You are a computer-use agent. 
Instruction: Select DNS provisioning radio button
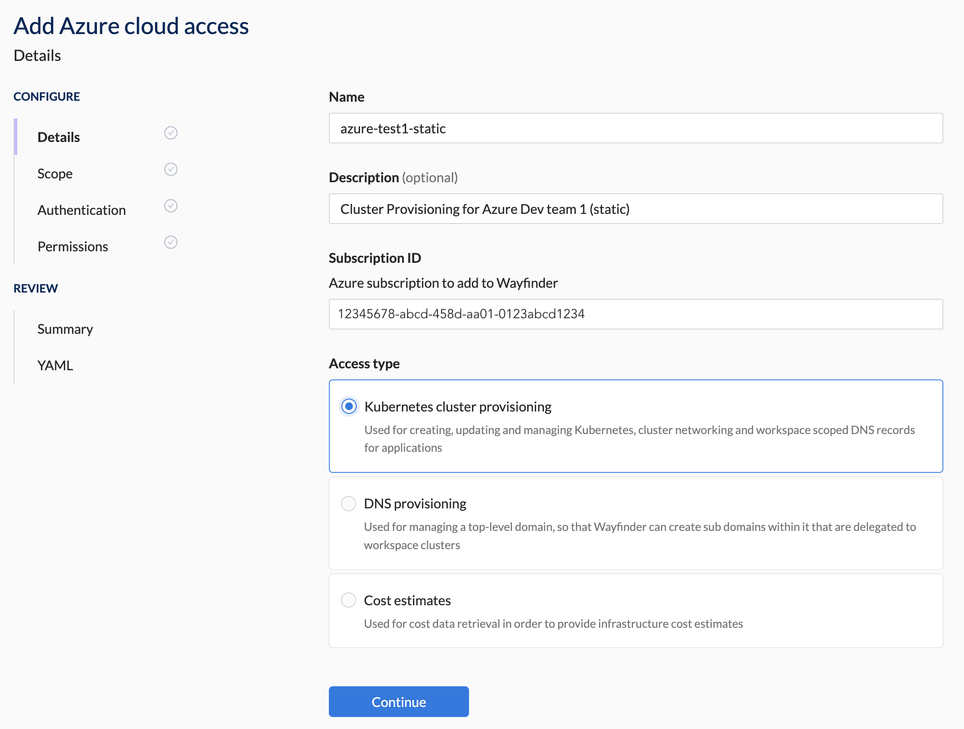coord(349,504)
